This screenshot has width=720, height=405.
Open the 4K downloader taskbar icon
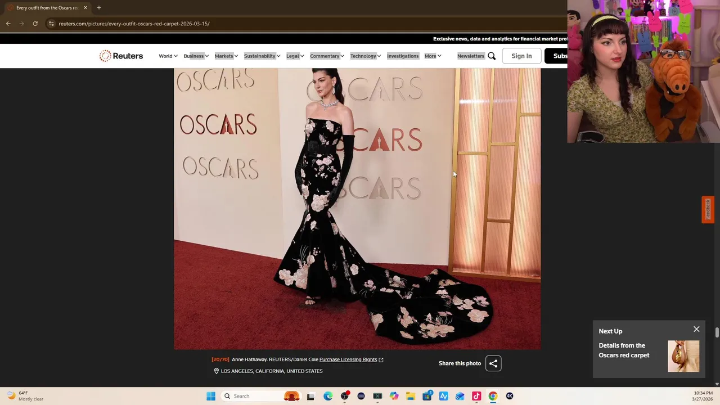[x=510, y=396]
